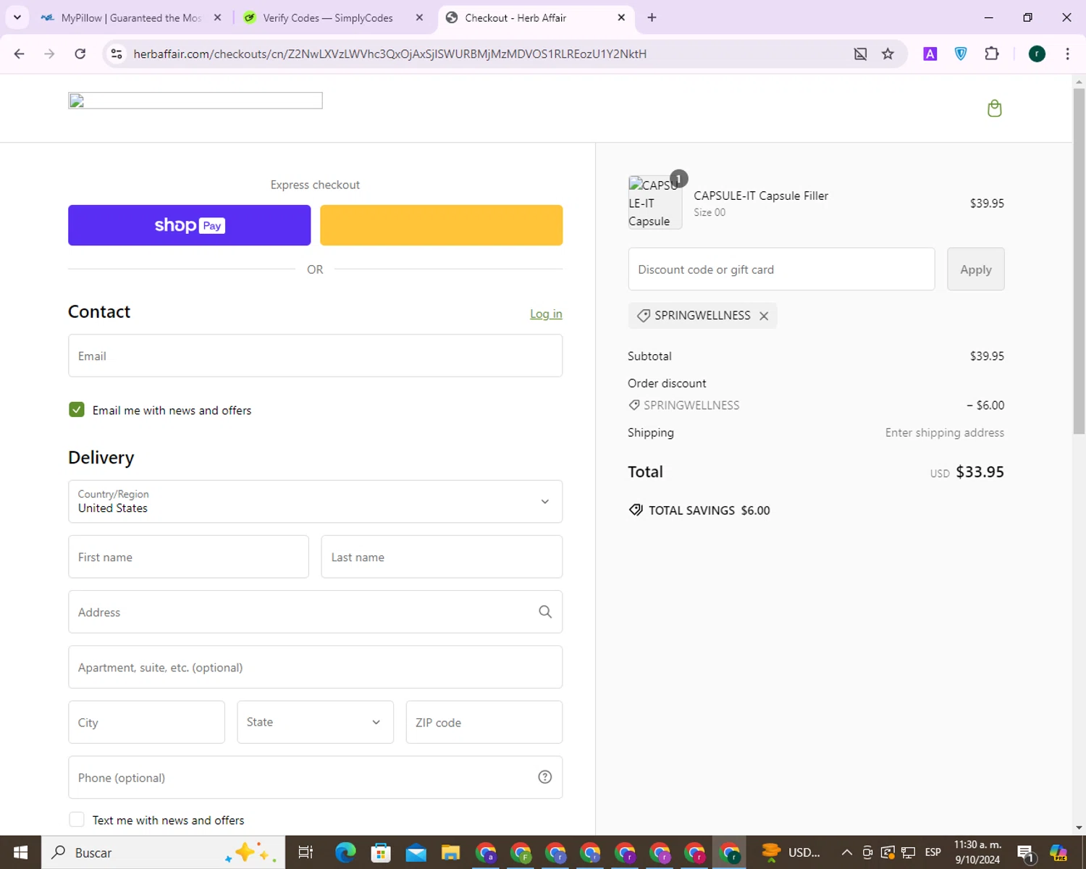Switch to the MyPillow tab
Viewport: 1086px width, 869px height.
(131, 17)
